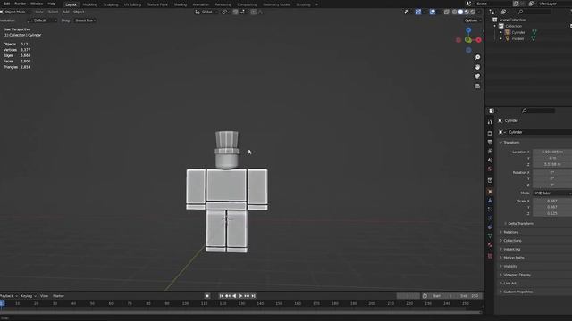Switch to the UV Editing workspace tab
572x321 pixels.
click(x=132, y=4)
